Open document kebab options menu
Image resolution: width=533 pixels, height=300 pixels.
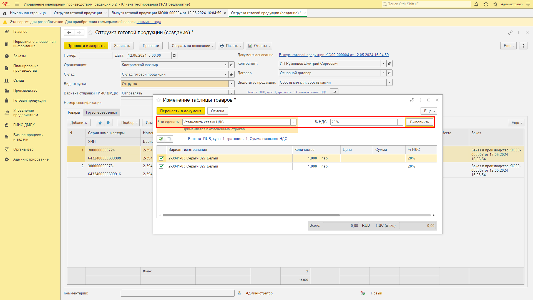[x=519, y=32]
